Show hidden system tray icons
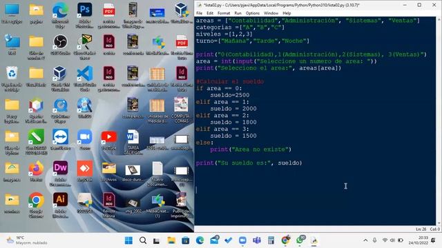442x248 pixels. (365, 240)
